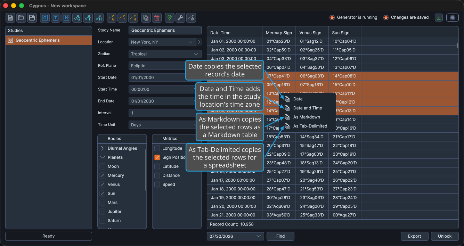Click the copy icon next to As Tab-Delimited
This screenshot has height=246, width=464.
[x=287, y=126]
